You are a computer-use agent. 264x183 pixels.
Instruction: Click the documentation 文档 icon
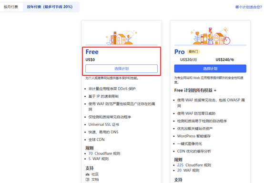coord(87,180)
